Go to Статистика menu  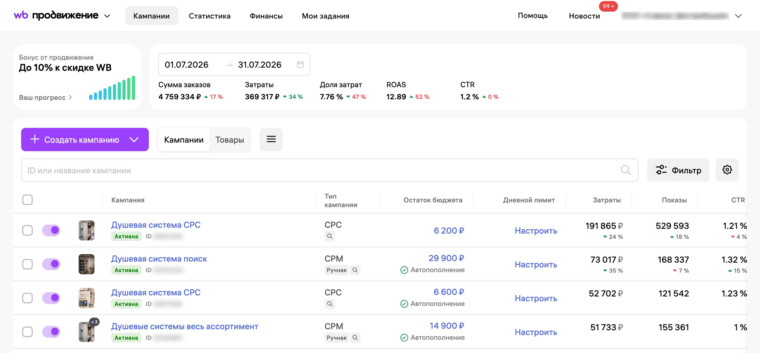point(210,16)
